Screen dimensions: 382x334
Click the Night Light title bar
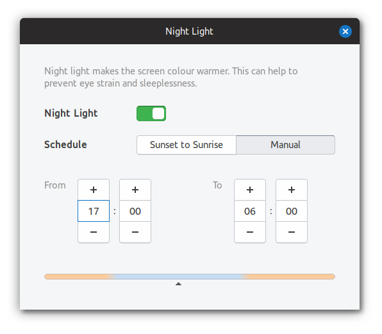pyautogui.click(x=190, y=31)
